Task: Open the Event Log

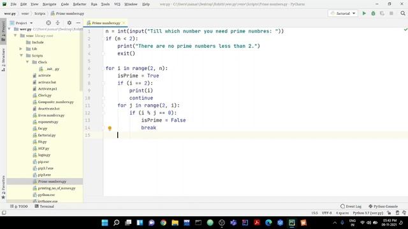Action: tap(351, 206)
